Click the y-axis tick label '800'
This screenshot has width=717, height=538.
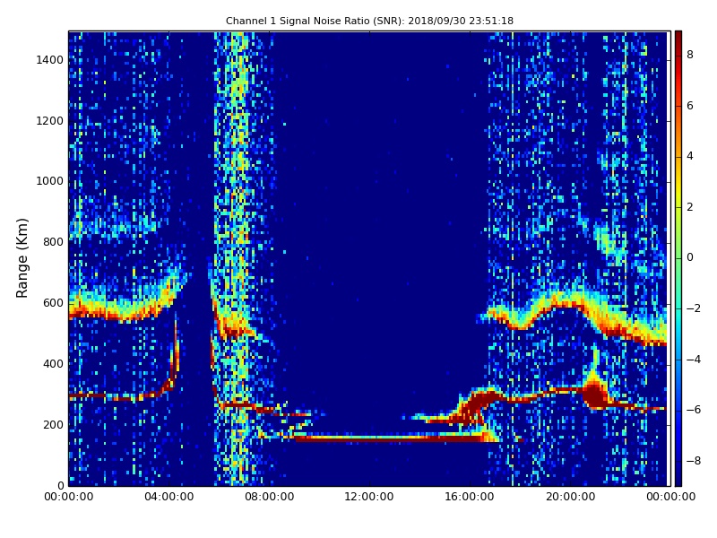coord(54,242)
